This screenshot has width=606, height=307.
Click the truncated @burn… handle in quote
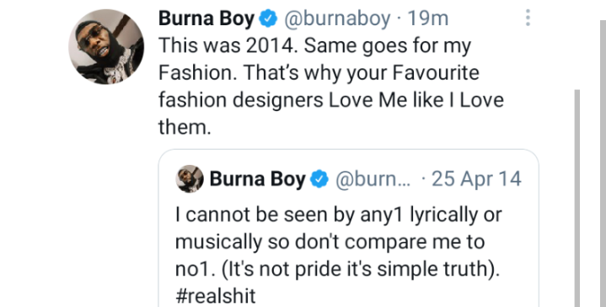click(373, 179)
